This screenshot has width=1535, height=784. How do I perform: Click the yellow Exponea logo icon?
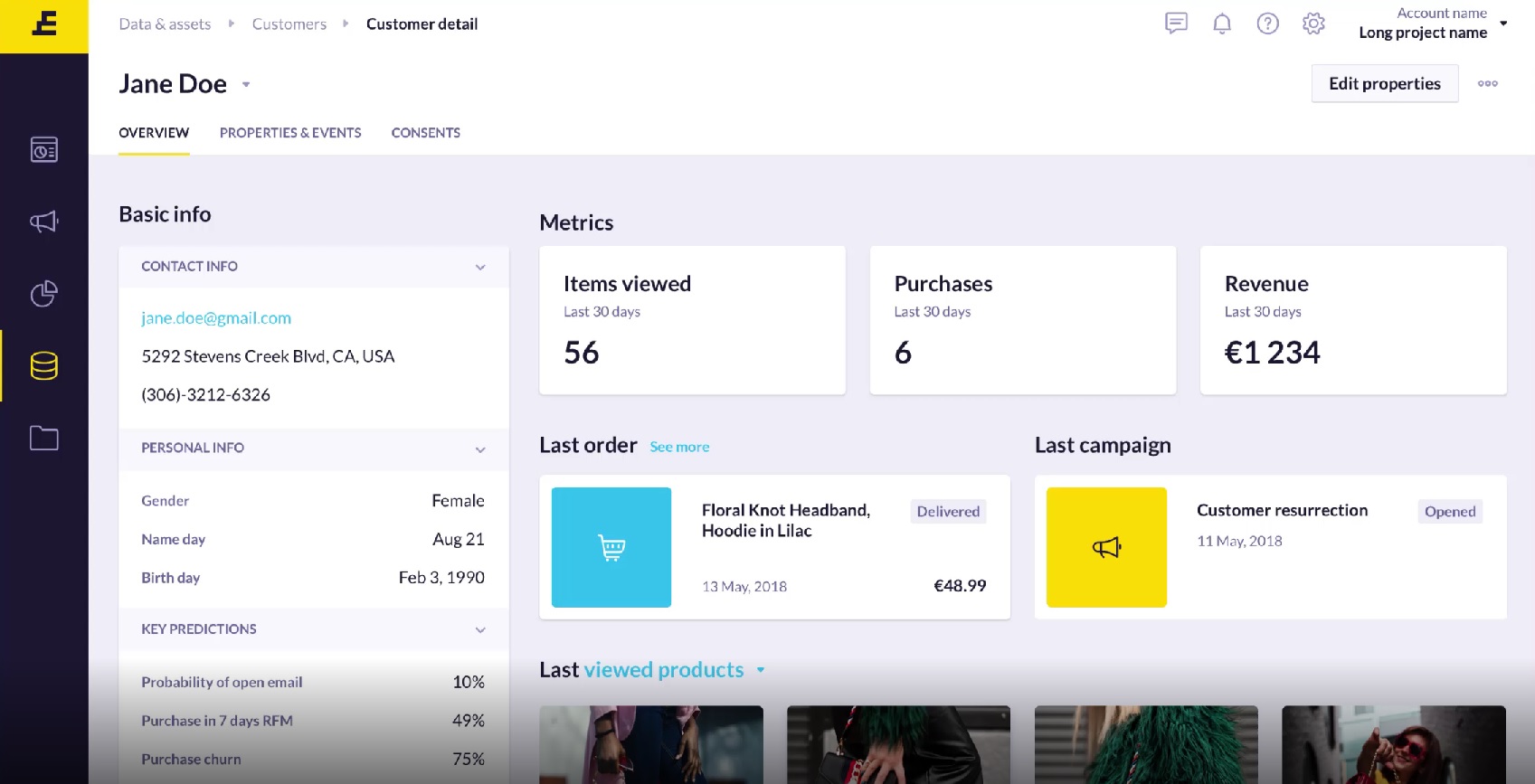[x=43, y=25]
